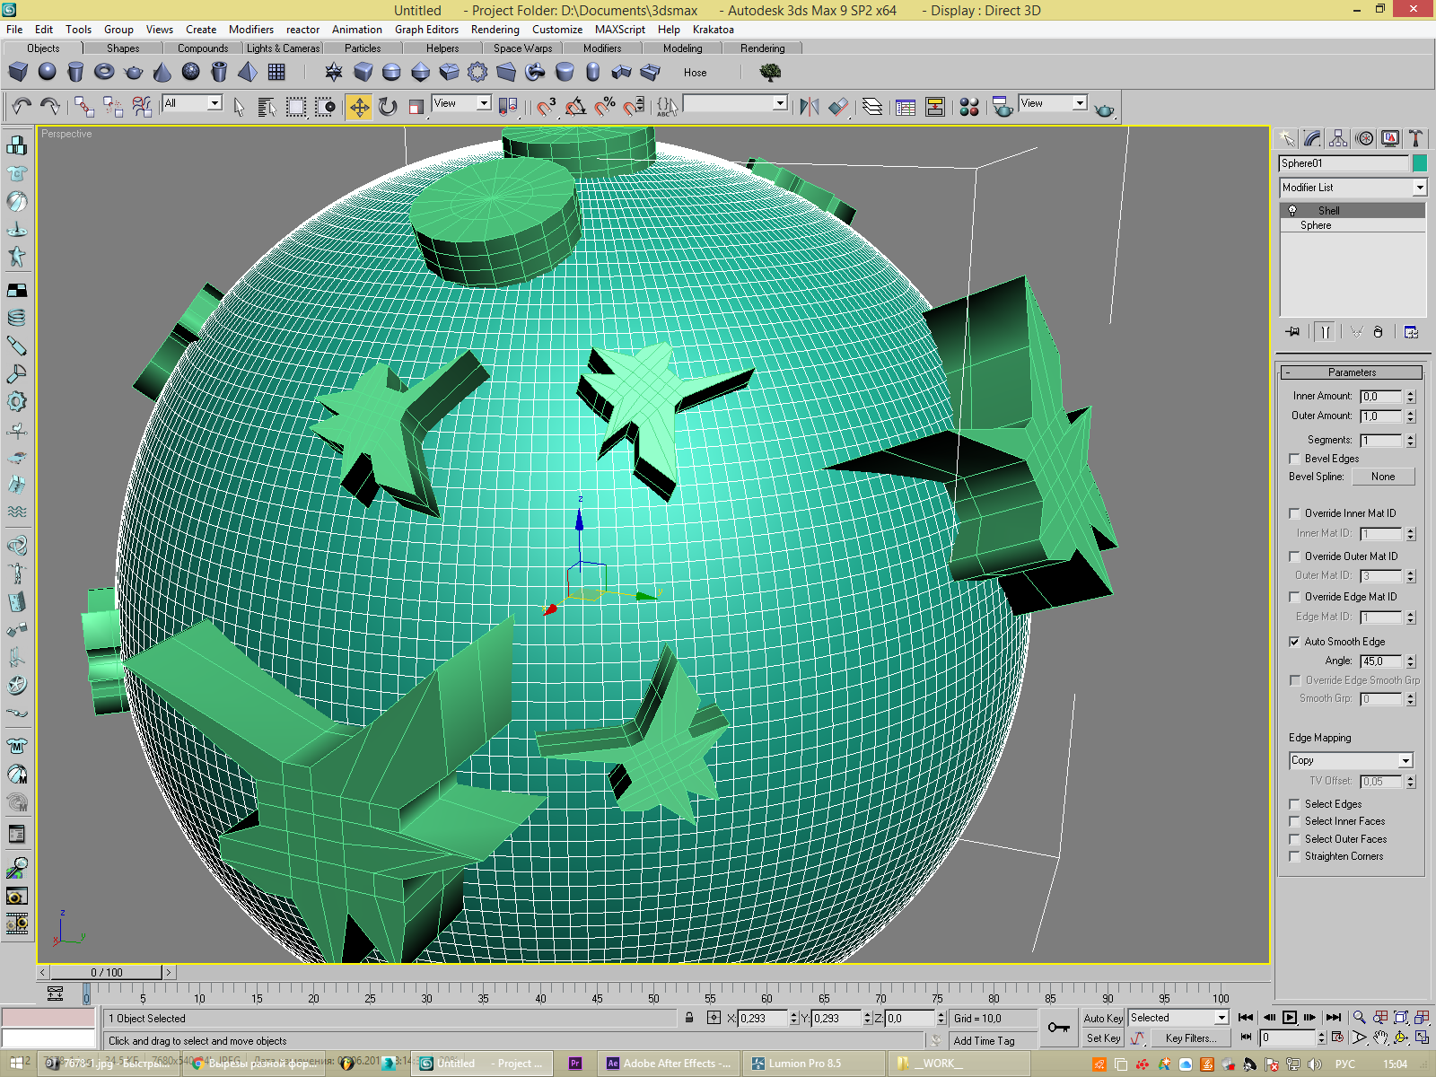This screenshot has height=1077, width=1436.
Task: Expand the Edge Mapping Copy dropdown
Action: (1351, 760)
